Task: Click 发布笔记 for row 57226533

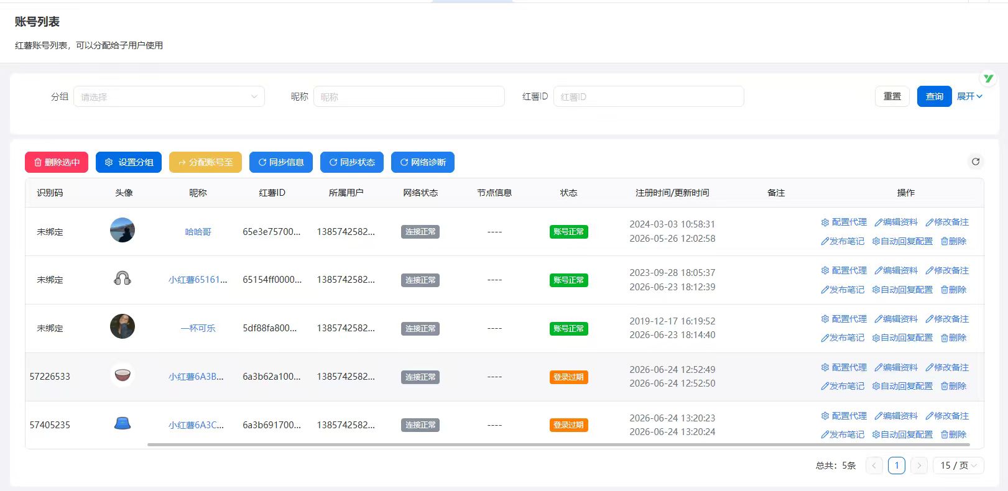Action: [x=843, y=386]
